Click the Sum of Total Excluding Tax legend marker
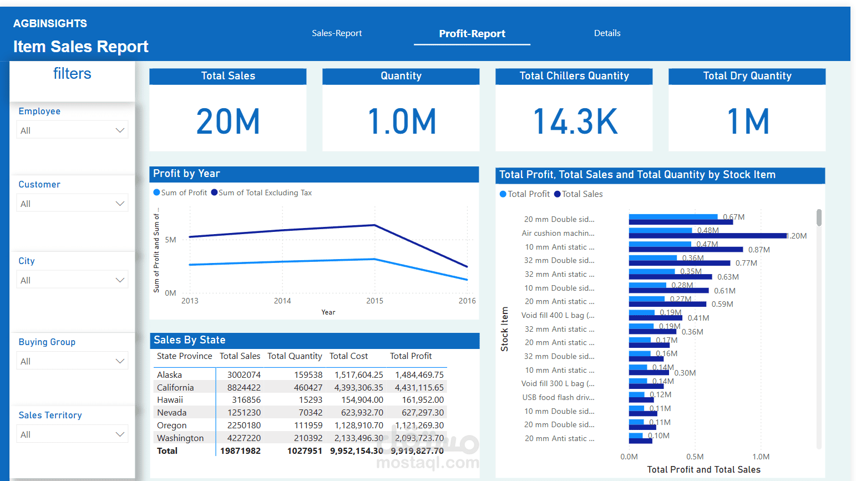 click(214, 193)
